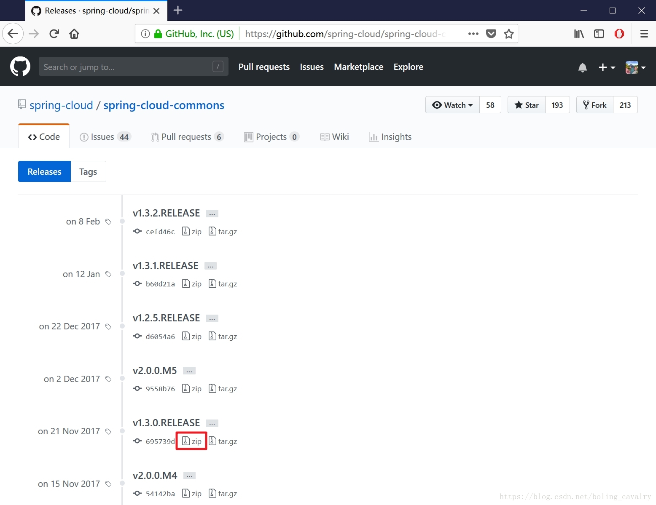Screen dimensions: 656x505
Task: Open the Firefox Library icon
Action: [x=579, y=34]
